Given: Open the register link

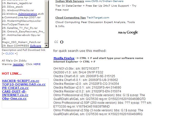Looking at the screenshot, I should pos(18,64).
